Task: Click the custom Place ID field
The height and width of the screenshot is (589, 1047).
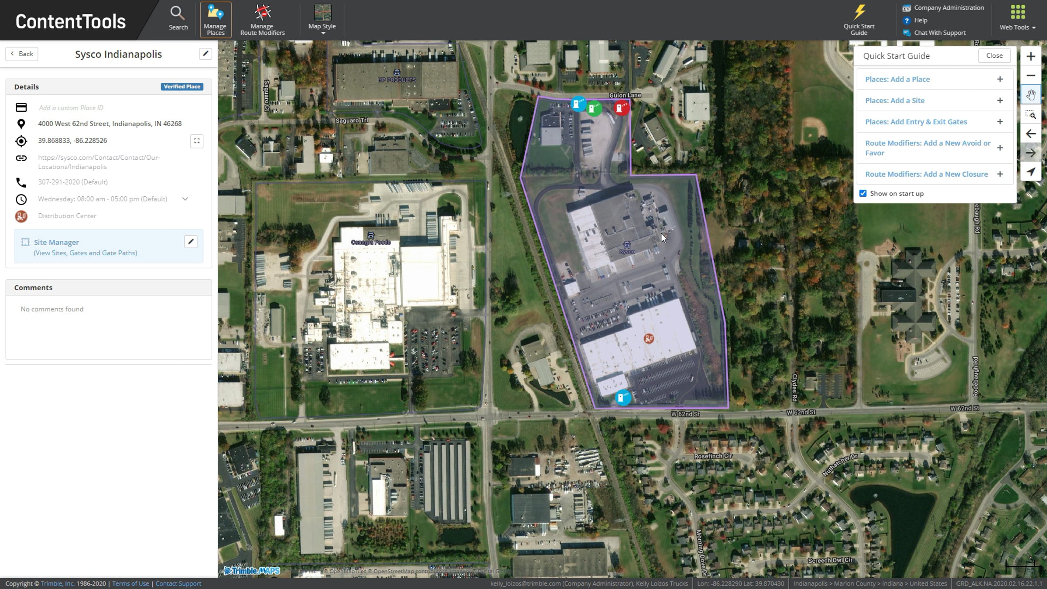Action: (x=71, y=108)
